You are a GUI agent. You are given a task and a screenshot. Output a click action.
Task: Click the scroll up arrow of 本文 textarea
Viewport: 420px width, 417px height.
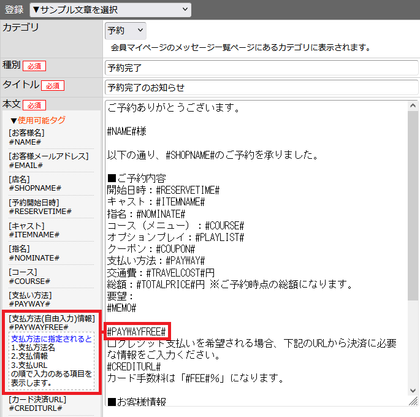tap(413, 106)
